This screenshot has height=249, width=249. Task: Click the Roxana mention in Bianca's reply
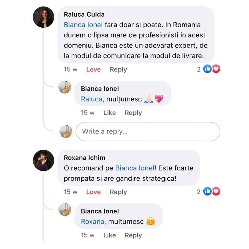tap(92, 222)
